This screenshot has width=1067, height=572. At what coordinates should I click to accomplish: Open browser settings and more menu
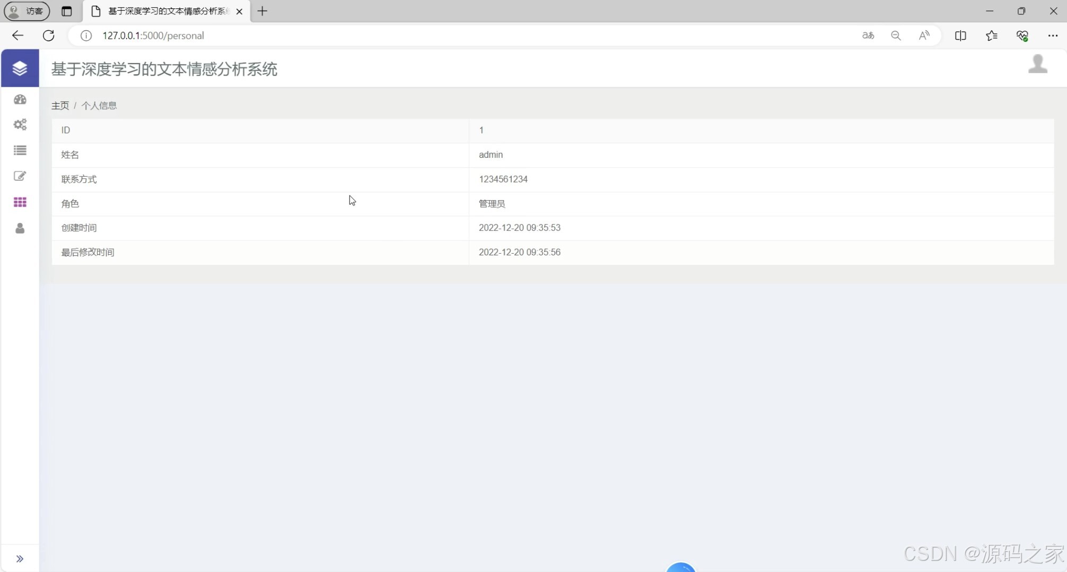1053,35
